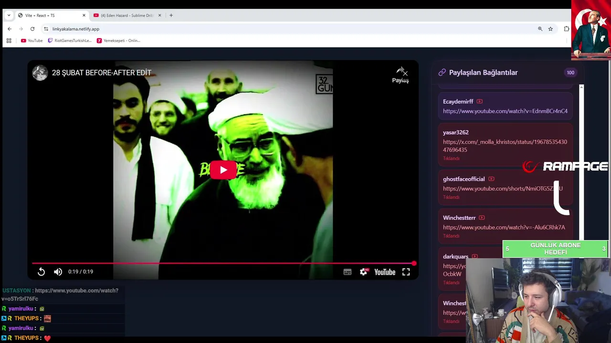Open a new browser tab

(171, 15)
